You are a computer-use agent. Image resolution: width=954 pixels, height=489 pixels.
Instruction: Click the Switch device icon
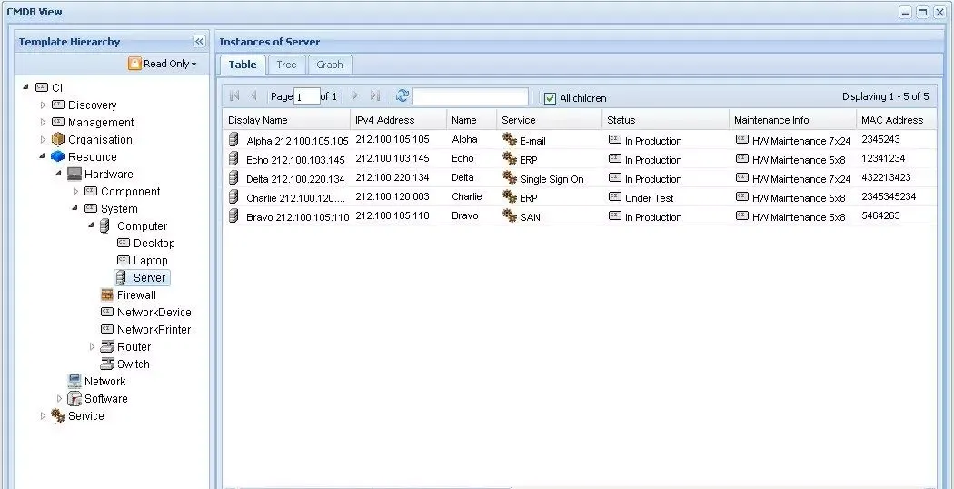(107, 364)
